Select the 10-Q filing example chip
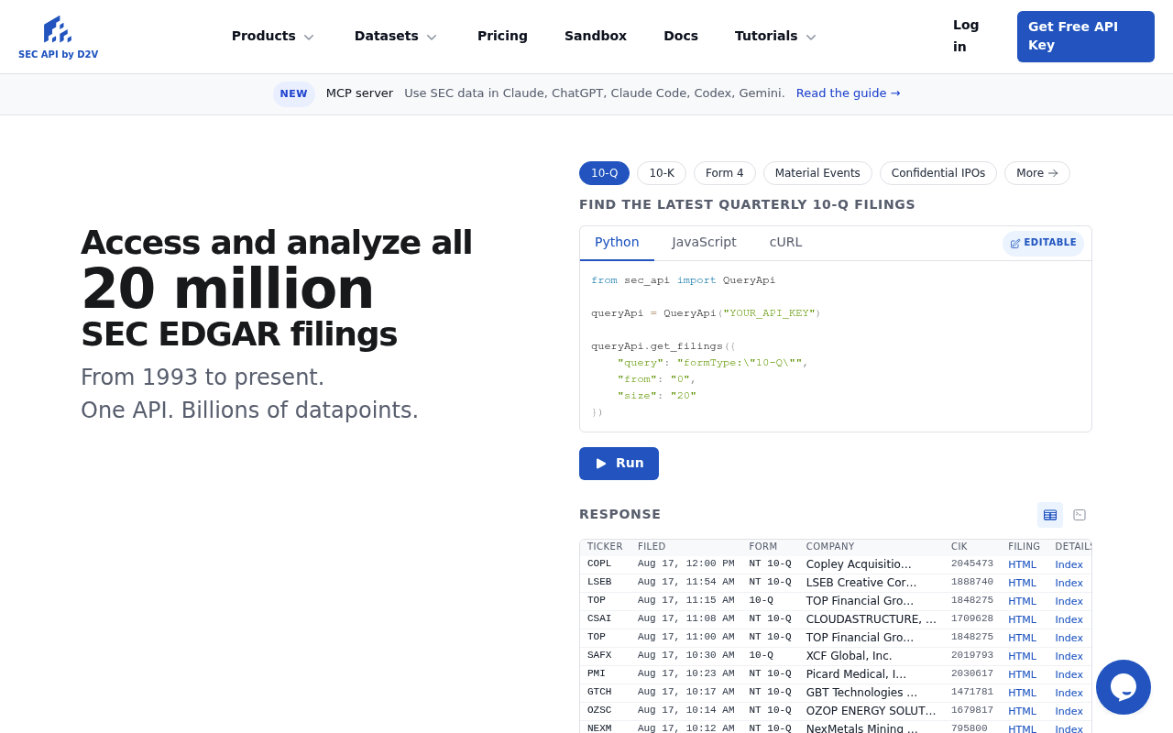 pos(604,173)
